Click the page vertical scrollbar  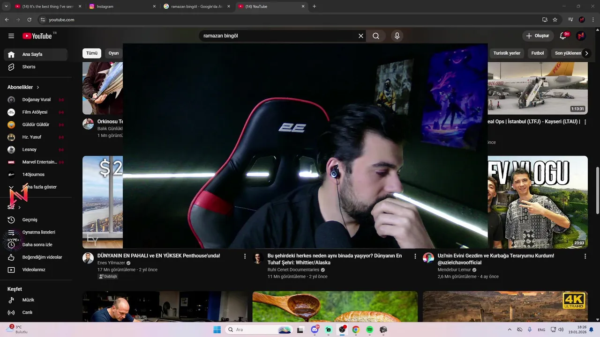pos(597,190)
